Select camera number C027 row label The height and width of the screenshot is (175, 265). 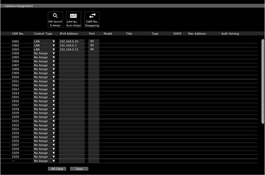pos(15,145)
